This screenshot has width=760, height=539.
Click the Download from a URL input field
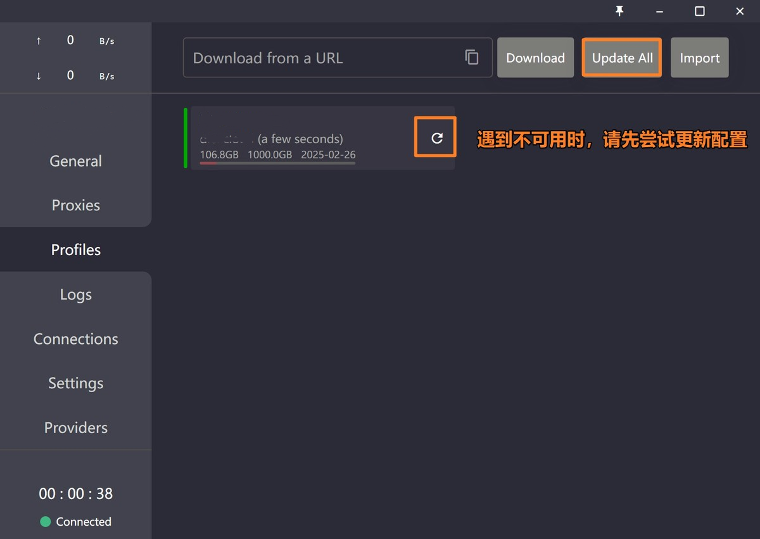click(317, 57)
